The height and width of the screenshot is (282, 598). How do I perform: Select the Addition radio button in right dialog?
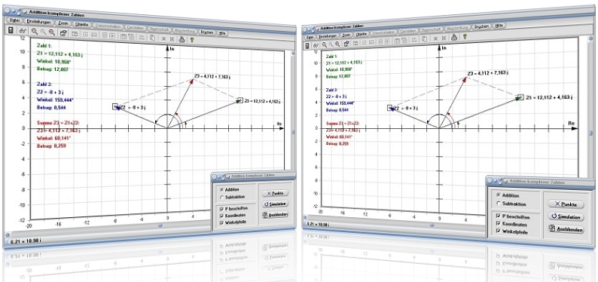[498, 195]
